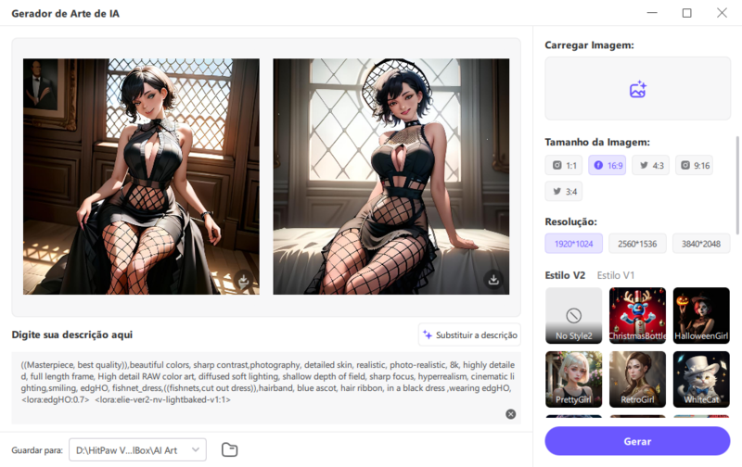Minimize the Gerador de Arte de IA window
This screenshot has height=467, width=742.
(x=652, y=13)
